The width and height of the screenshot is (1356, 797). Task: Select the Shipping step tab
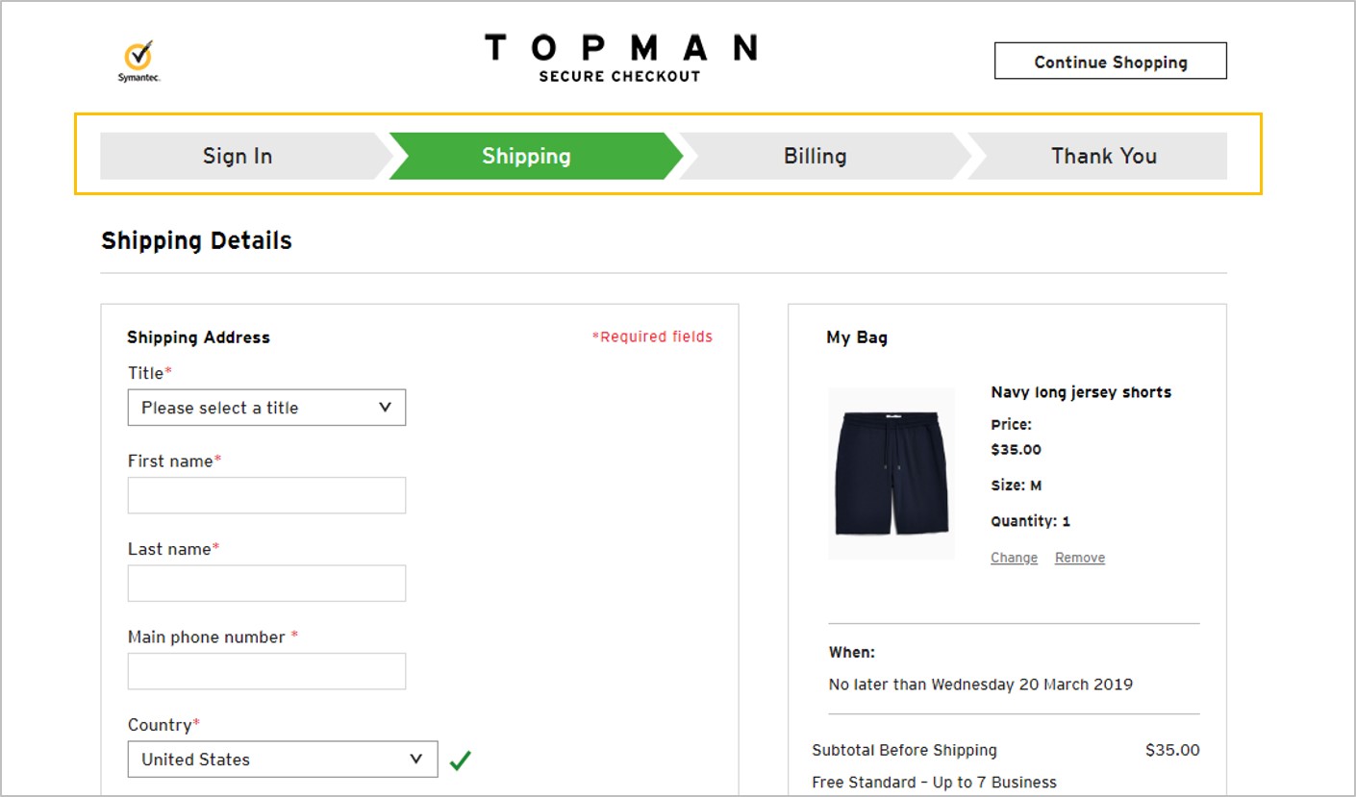[526, 156]
